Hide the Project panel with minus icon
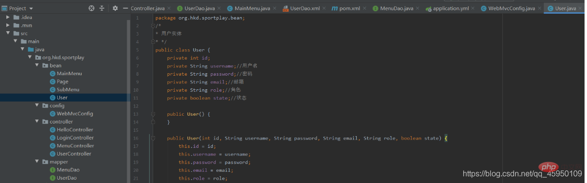 (126, 8)
